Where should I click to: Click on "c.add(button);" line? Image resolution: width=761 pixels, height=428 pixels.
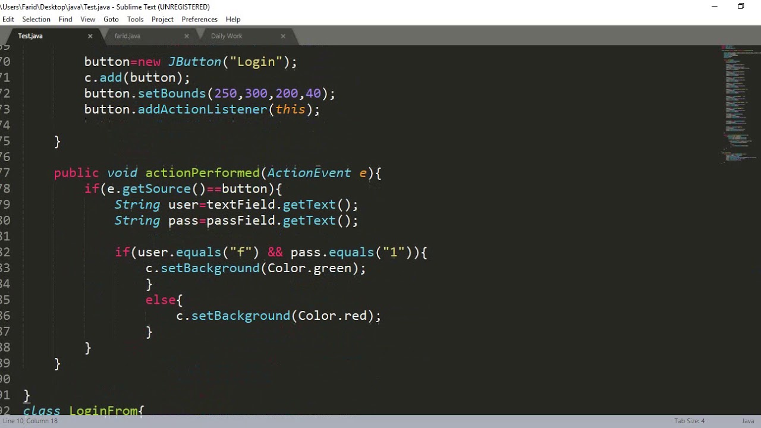pyautogui.click(x=137, y=78)
